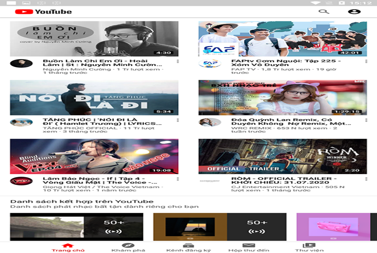Image resolution: width=377 pixels, height=253 pixels.
Task: Tap battery icon in status bar
Action: 342,3
